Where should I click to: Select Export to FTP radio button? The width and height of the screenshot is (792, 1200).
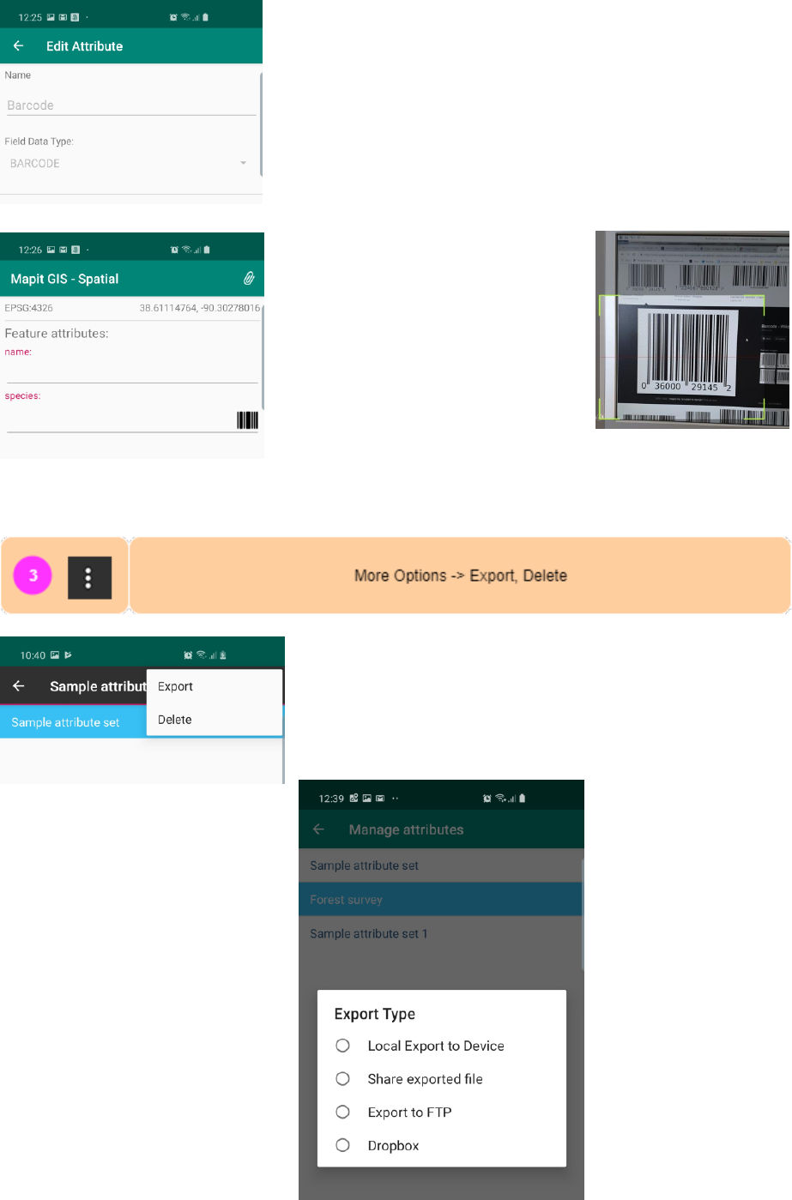(342, 1112)
